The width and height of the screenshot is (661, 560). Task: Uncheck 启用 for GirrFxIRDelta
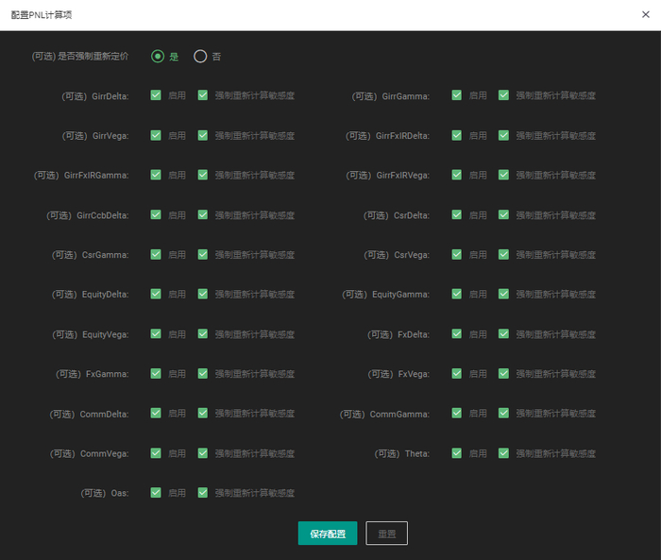[x=456, y=135]
